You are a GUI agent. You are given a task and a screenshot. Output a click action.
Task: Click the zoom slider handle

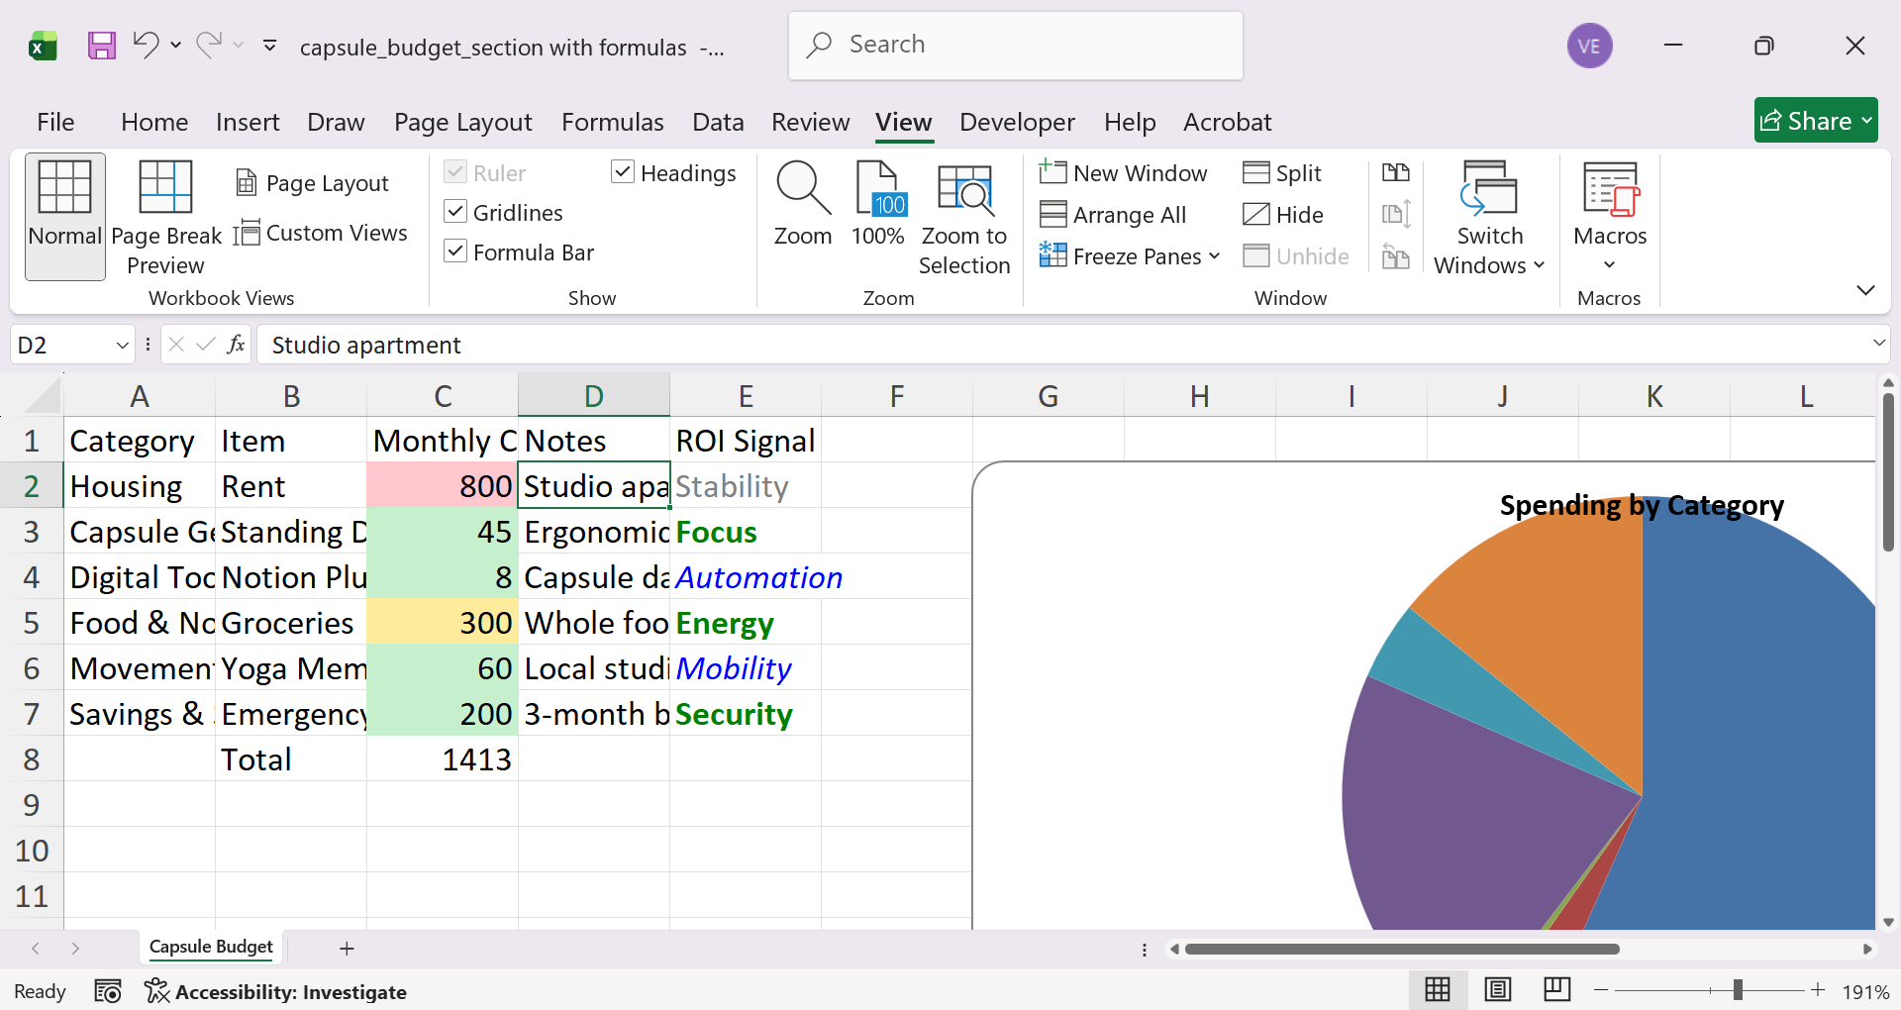(1738, 990)
